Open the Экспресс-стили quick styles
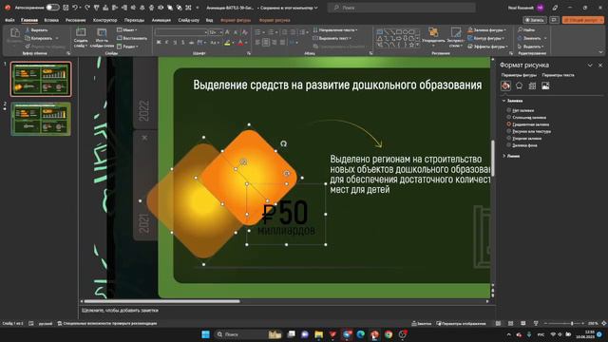 click(x=456, y=38)
